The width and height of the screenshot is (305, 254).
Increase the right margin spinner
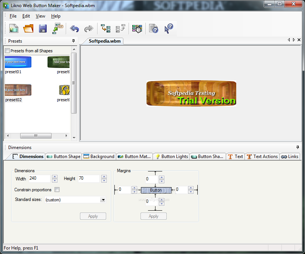click(191, 188)
